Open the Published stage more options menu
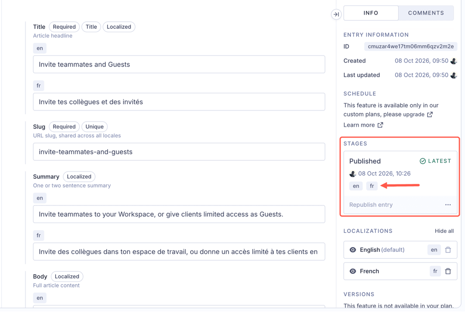 click(x=448, y=205)
